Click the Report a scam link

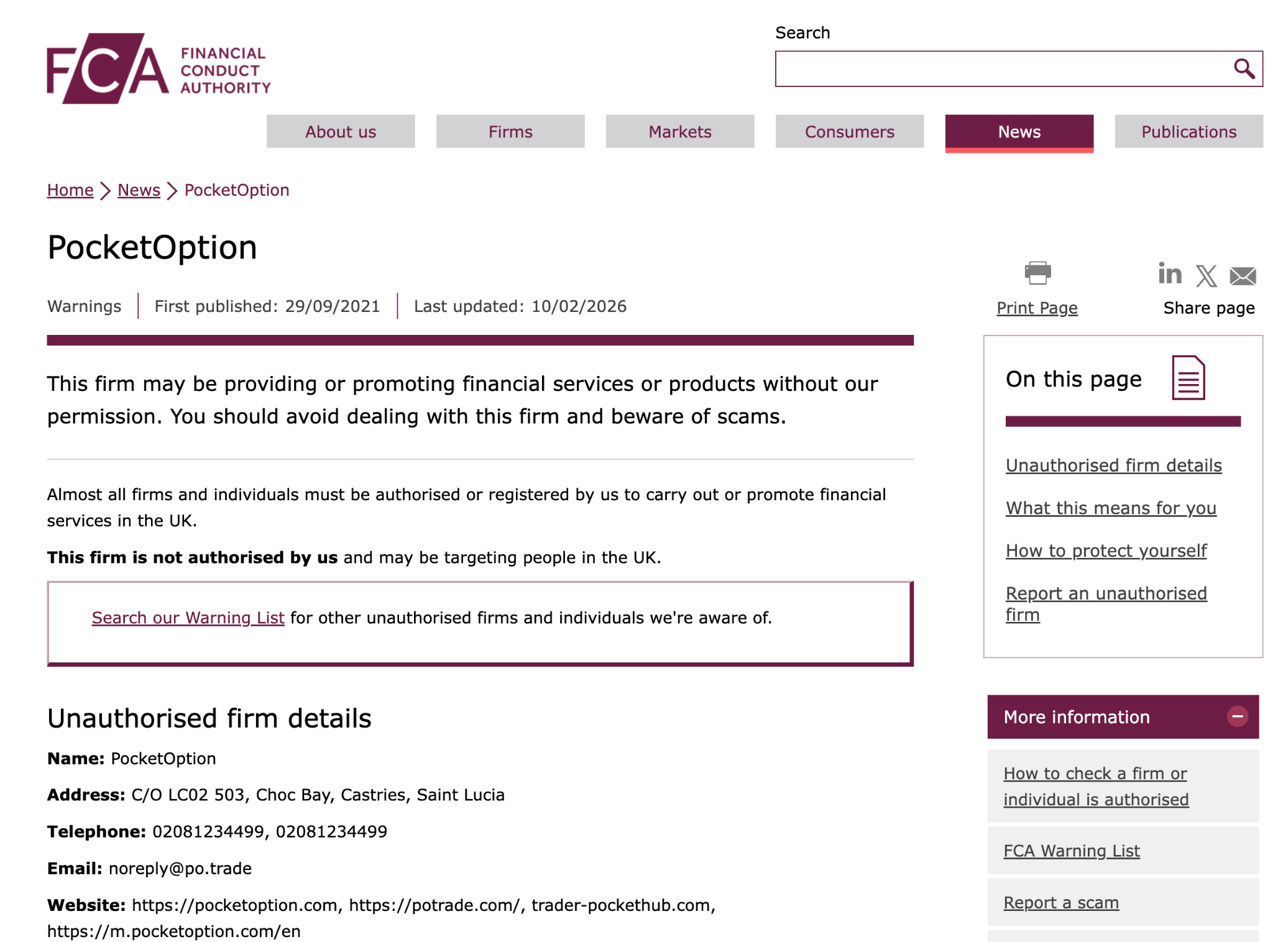[x=1061, y=902]
